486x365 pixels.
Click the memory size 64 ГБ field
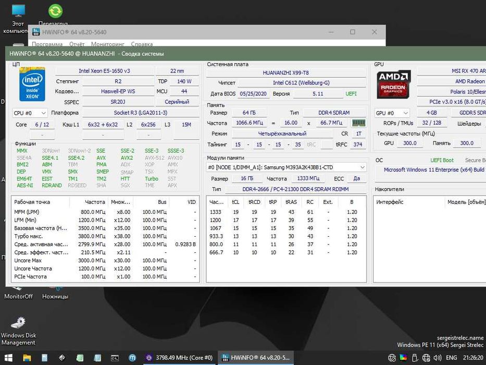249,113
